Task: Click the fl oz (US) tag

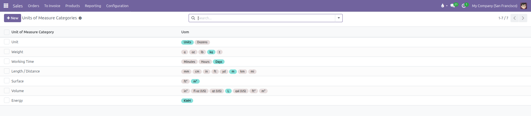Action: (x=200, y=91)
